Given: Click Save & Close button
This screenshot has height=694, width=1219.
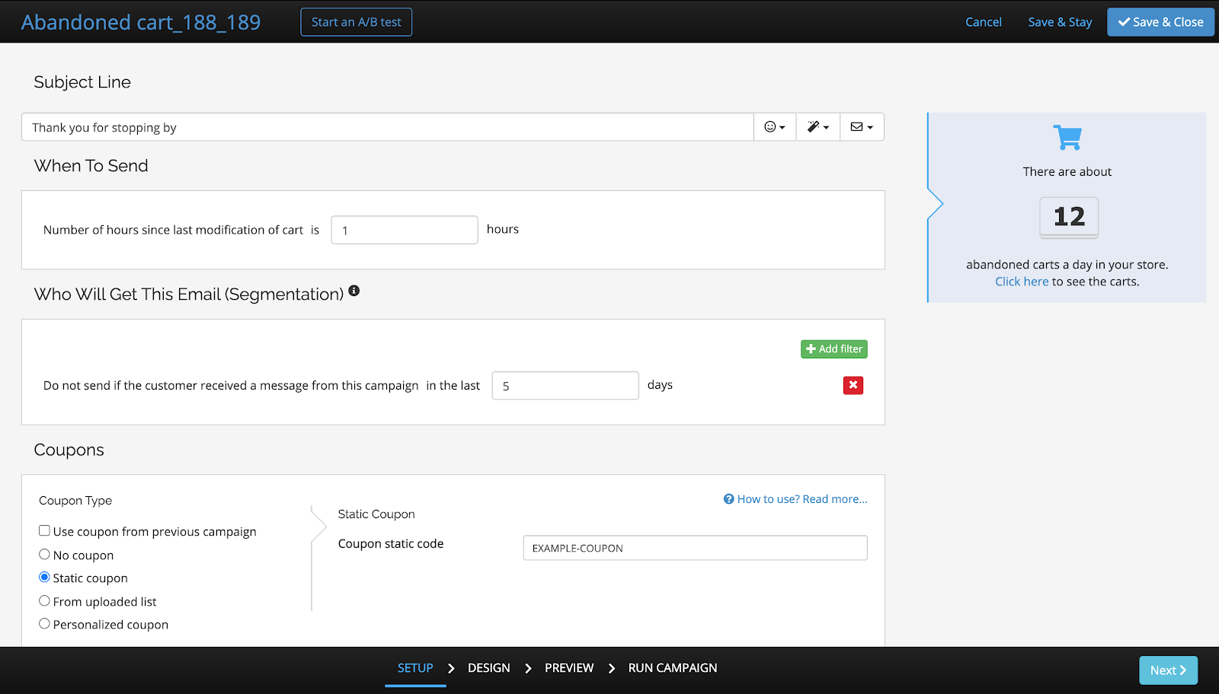Looking at the screenshot, I should coord(1160,22).
